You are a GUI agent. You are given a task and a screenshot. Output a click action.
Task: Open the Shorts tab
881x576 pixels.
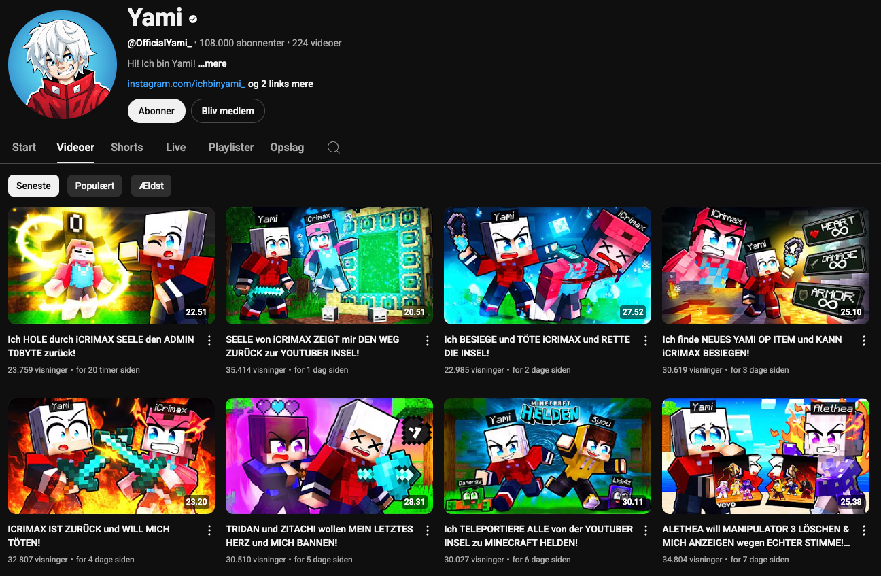(x=127, y=147)
